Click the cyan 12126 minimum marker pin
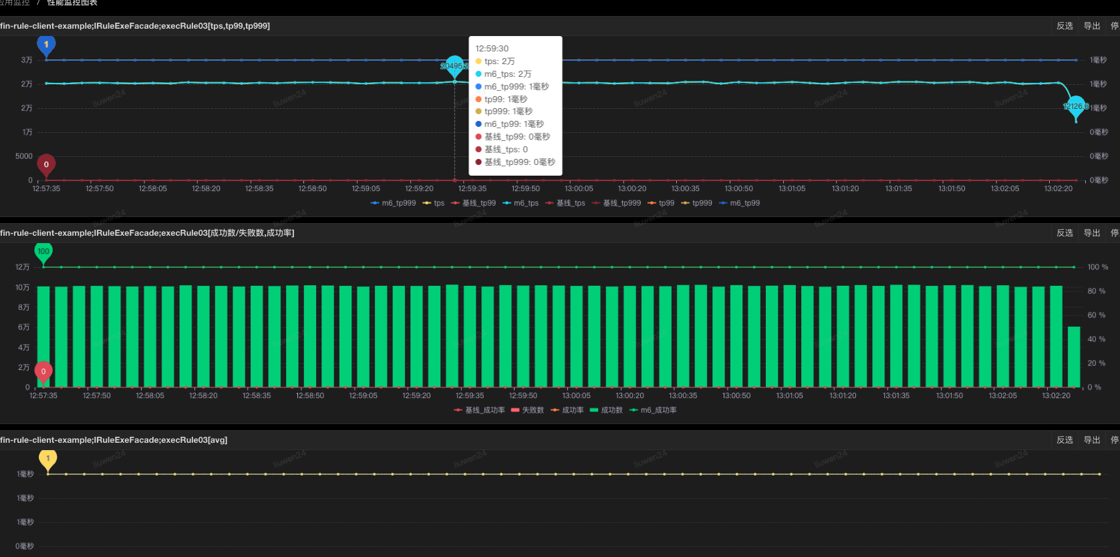 [x=1075, y=106]
